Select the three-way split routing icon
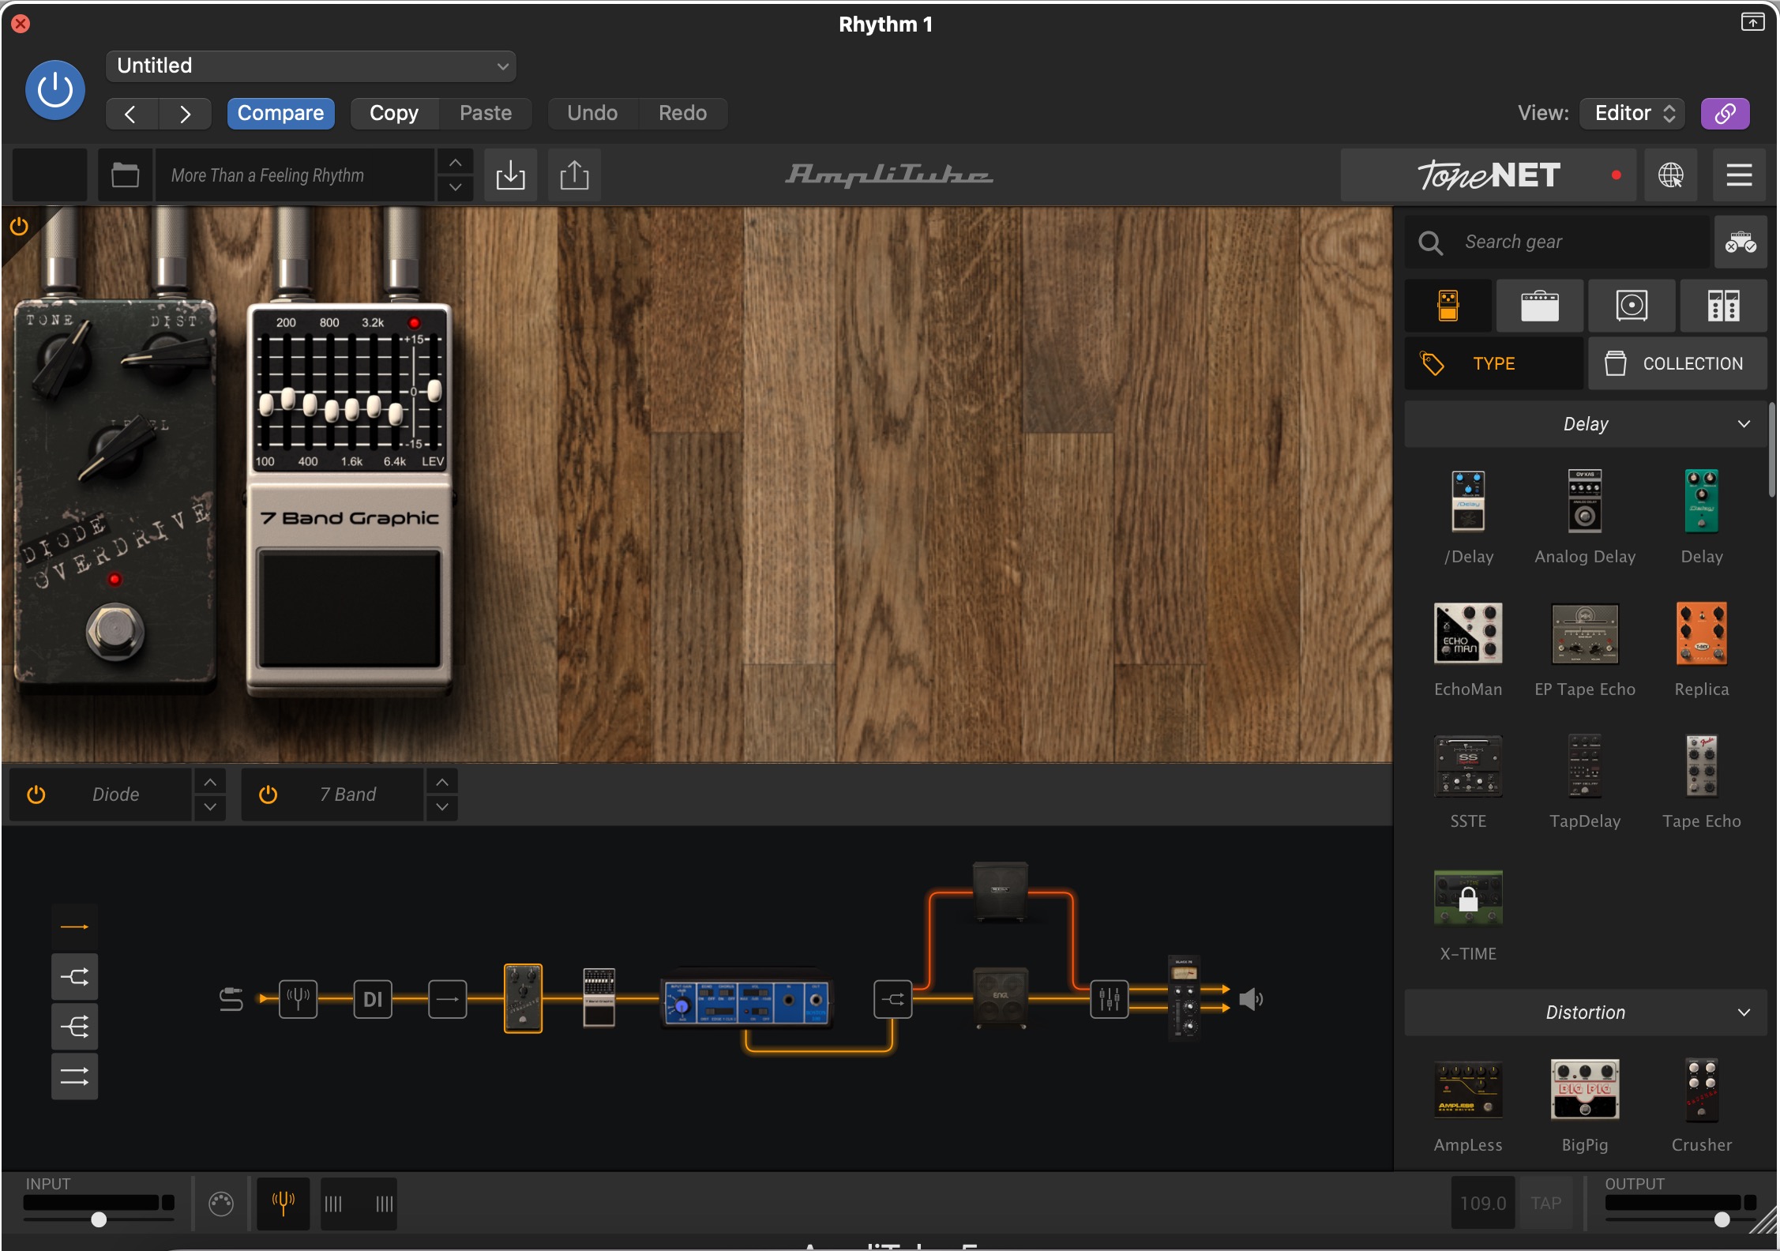1780x1251 pixels. (x=75, y=1027)
